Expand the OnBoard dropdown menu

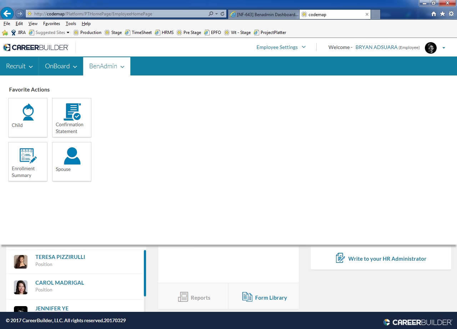click(61, 66)
